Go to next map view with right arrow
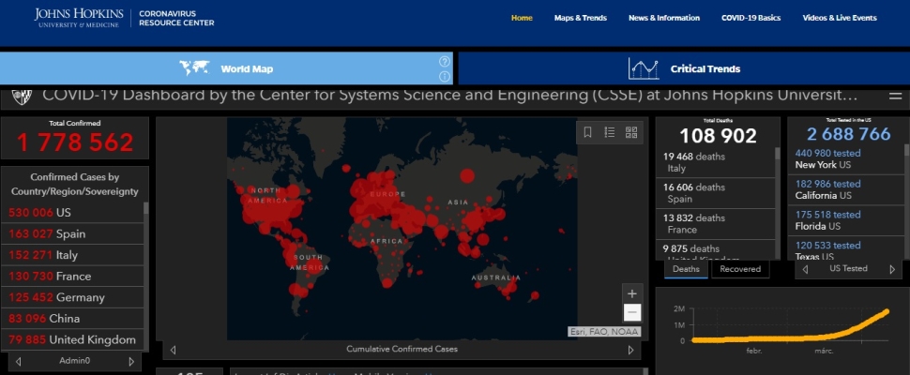 click(630, 350)
